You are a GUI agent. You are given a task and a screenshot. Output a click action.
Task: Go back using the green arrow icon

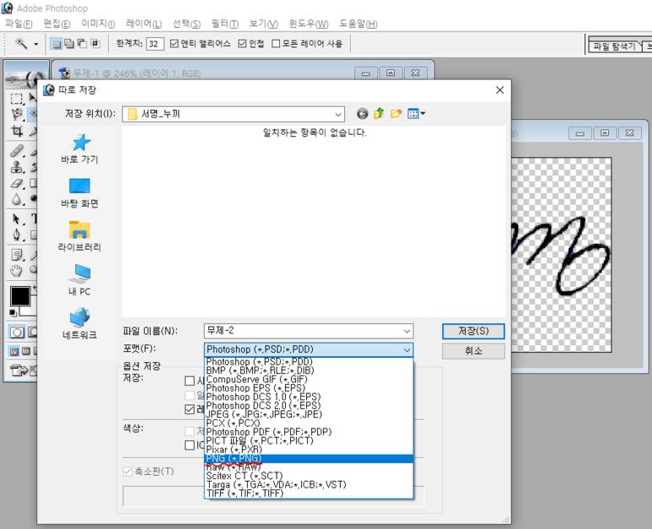pyautogui.click(x=362, y=114)
